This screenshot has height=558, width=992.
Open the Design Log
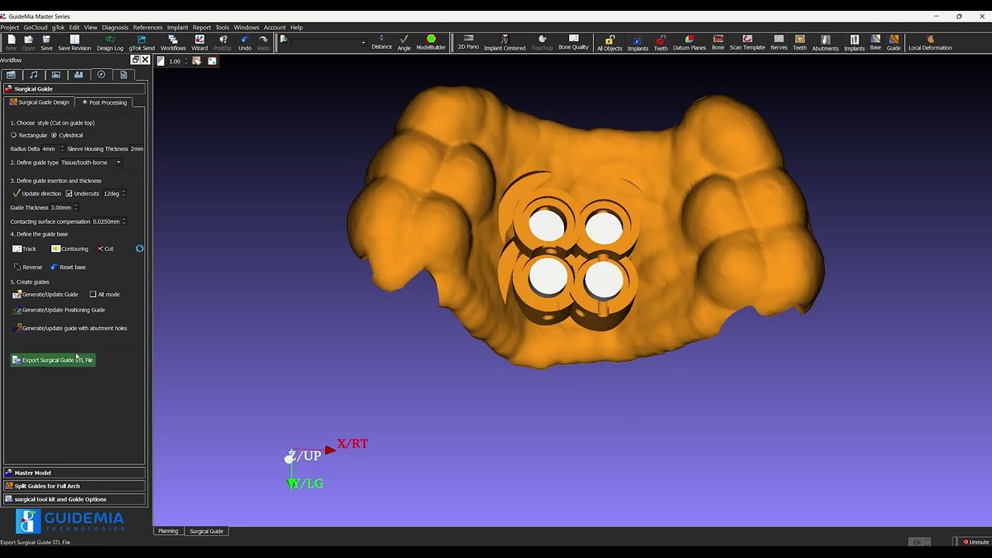(x=110, y=43)
